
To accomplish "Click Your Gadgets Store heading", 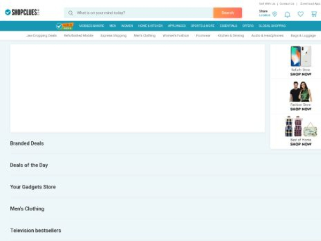I will pyautogui.click(x=33, y=187).
